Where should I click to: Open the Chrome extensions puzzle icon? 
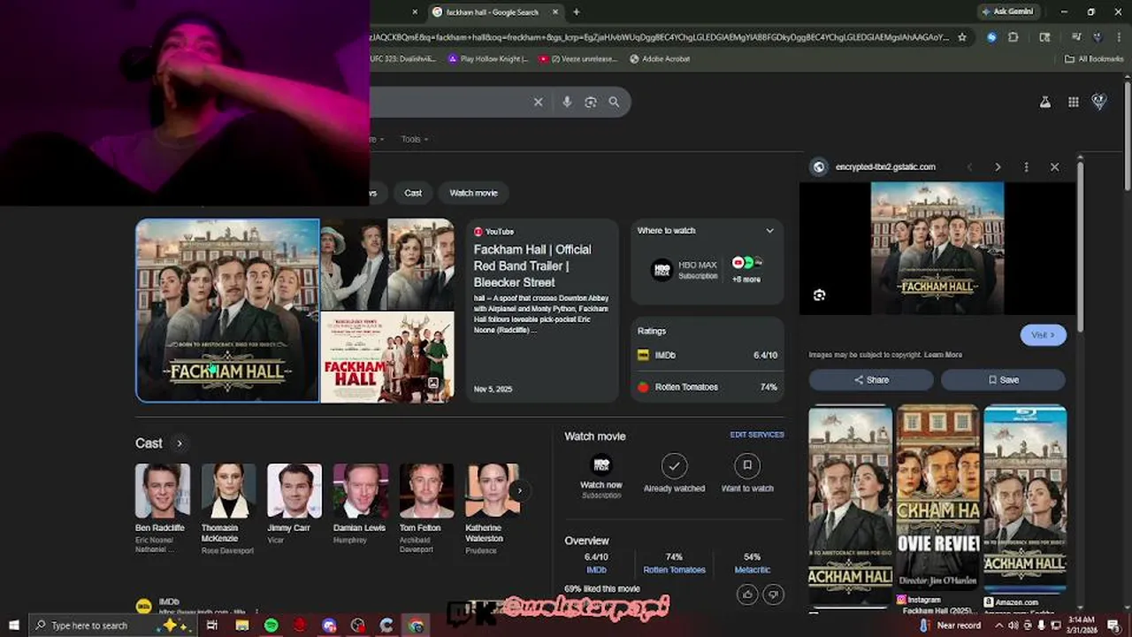pos(1013,37)
